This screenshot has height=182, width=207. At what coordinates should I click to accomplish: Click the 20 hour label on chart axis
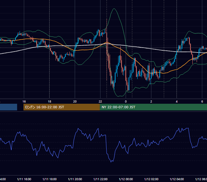pos(75,102)
